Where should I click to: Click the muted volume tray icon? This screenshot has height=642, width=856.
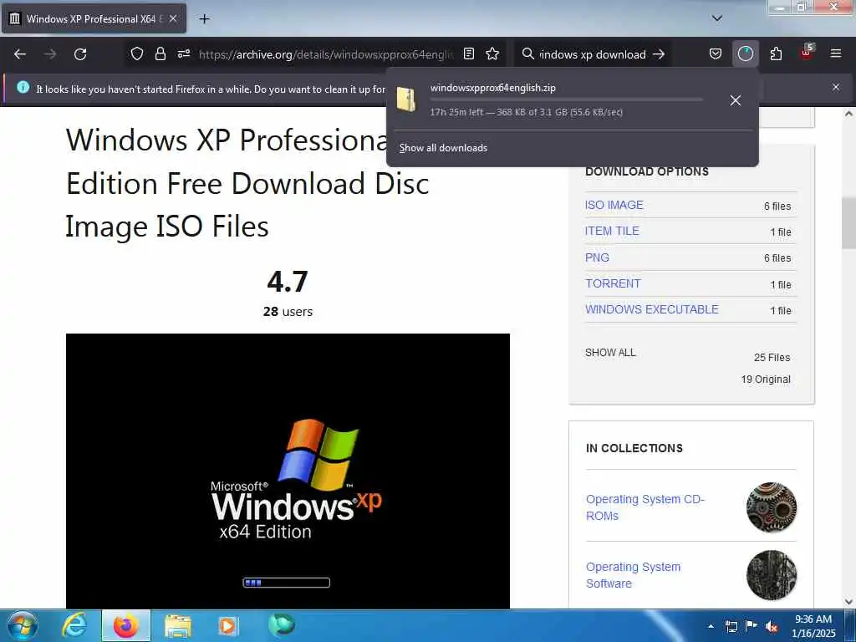pyautogui.click(x=772, y=626)
